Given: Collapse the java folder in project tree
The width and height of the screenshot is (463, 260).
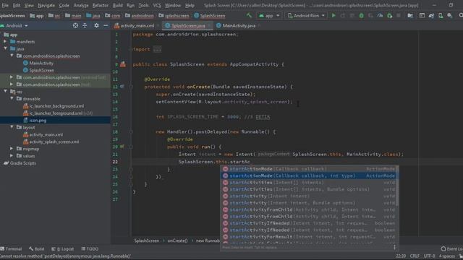Looking at the screenshot, I should click(5, 48).
